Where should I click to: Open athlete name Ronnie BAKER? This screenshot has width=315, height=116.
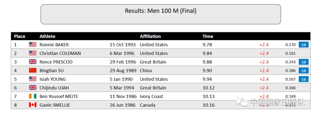point(54,45)
